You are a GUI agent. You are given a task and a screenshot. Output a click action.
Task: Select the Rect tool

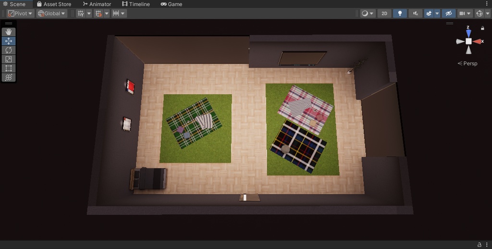9,68
